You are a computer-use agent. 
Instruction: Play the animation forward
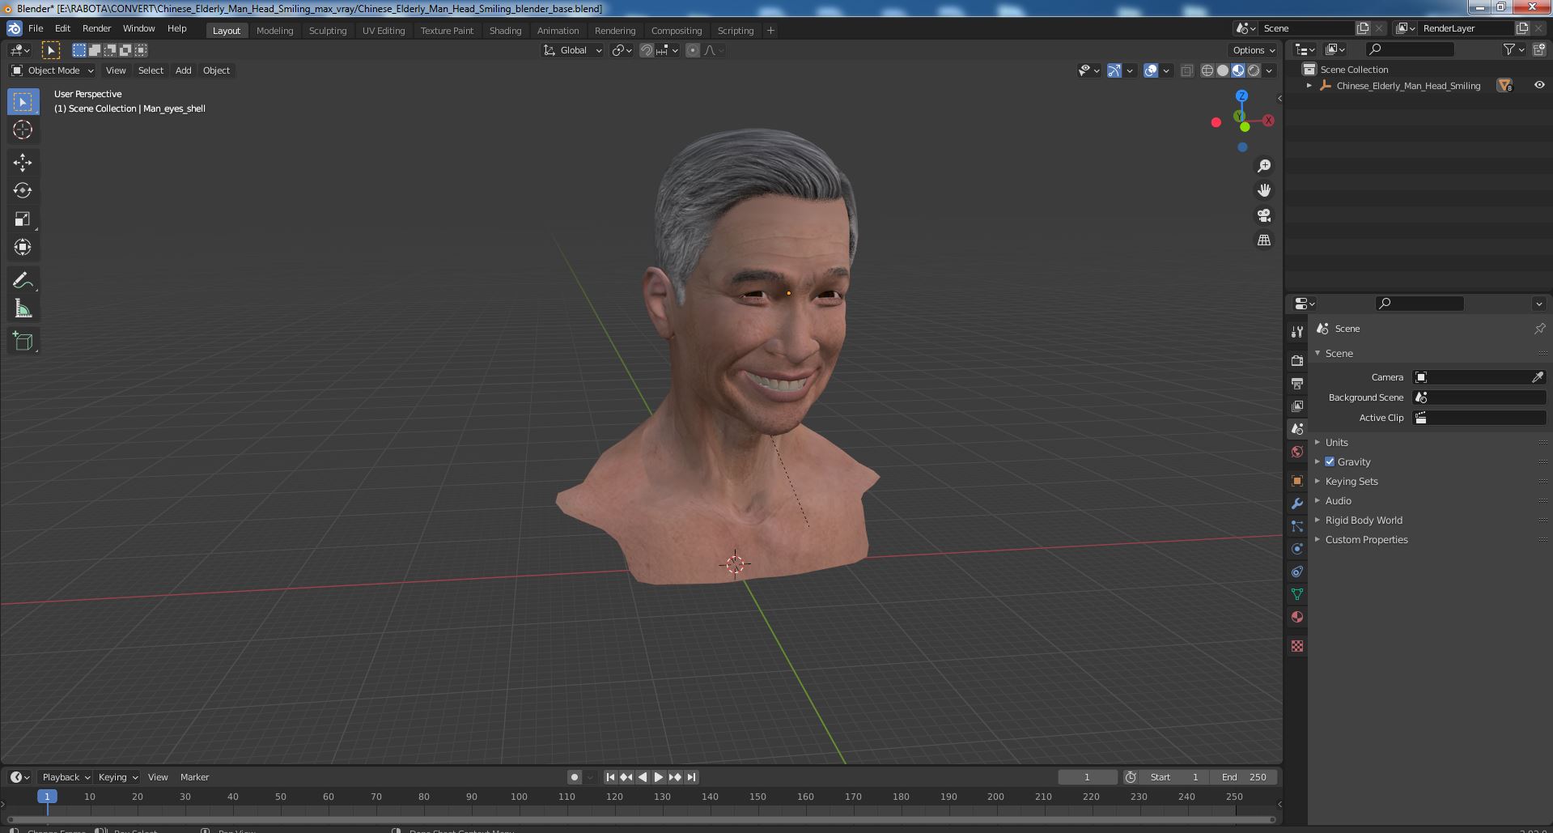click(659, 777)
